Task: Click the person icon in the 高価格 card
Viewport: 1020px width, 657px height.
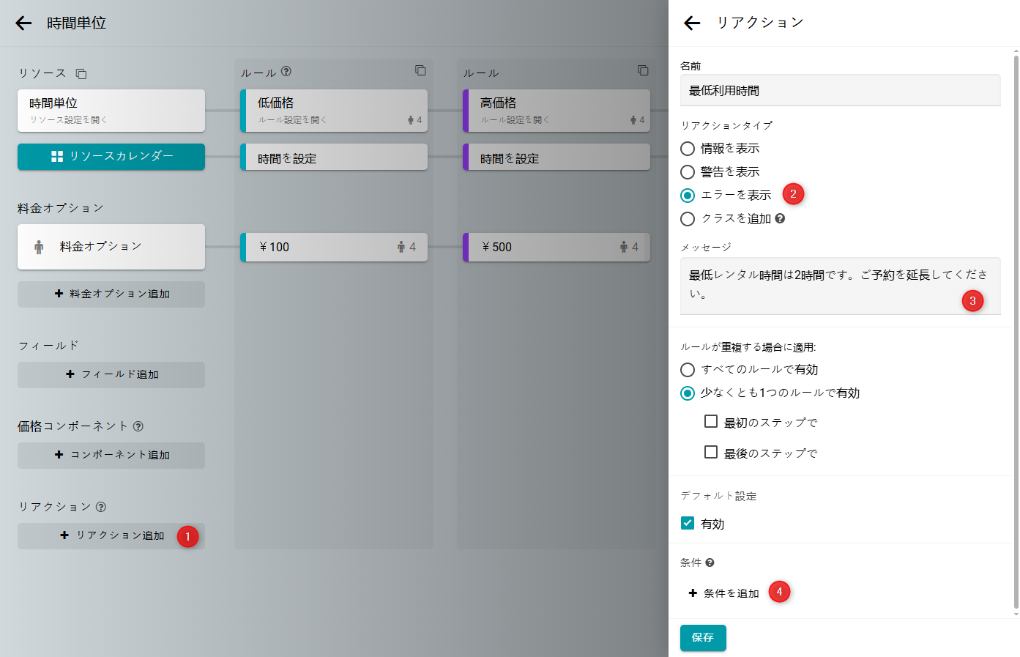Action: tap(633, 120)
